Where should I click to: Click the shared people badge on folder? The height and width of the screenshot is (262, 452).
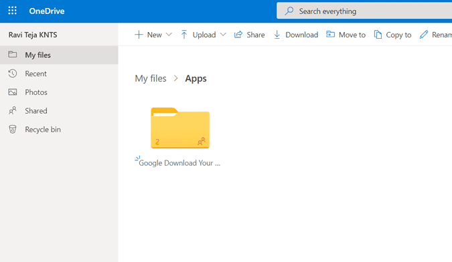click(x=201, y=141)
